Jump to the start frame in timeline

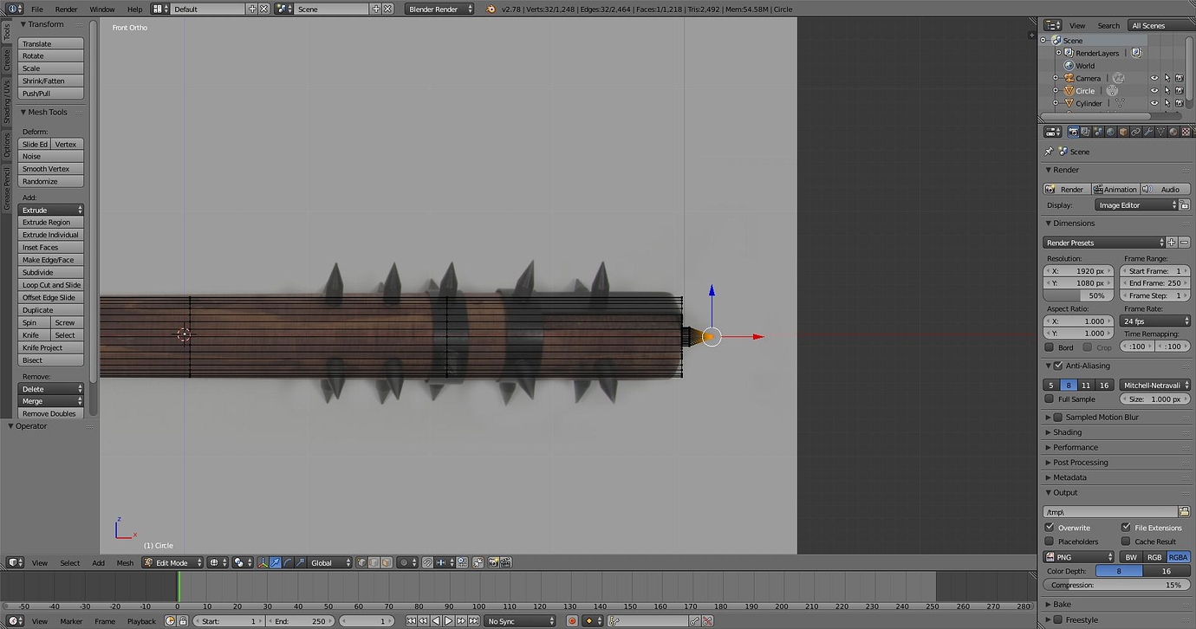[411, 621]
